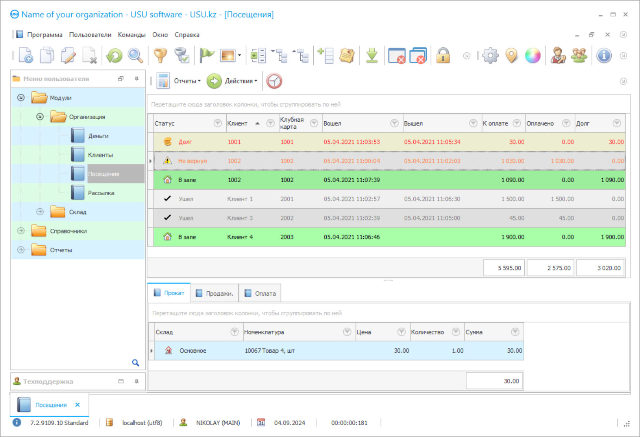
Task: Open the Клиенты module
Action: pyautogui.click(x=100, y=155)
